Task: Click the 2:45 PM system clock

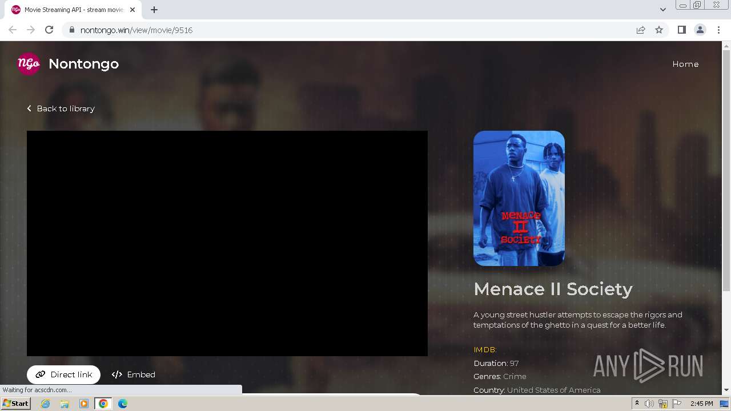Action: (x=701, y=404)
